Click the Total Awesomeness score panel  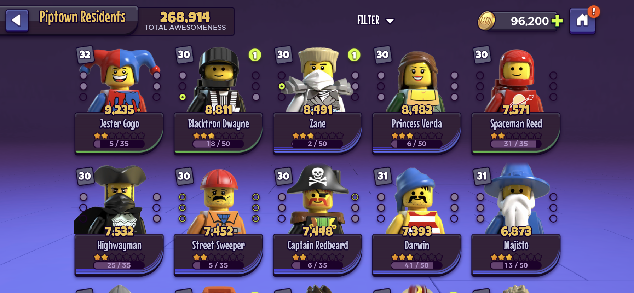pyautogui.click(x=185, y=21)
